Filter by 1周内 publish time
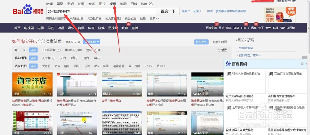Image resolution: width=310 pixels, height=135 pixels. (x=74, y=58)
